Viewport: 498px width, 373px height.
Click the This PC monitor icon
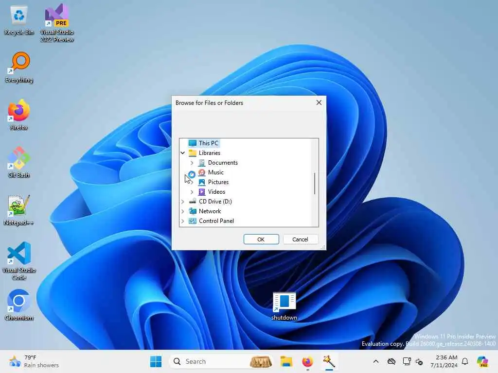pos(193,143)
